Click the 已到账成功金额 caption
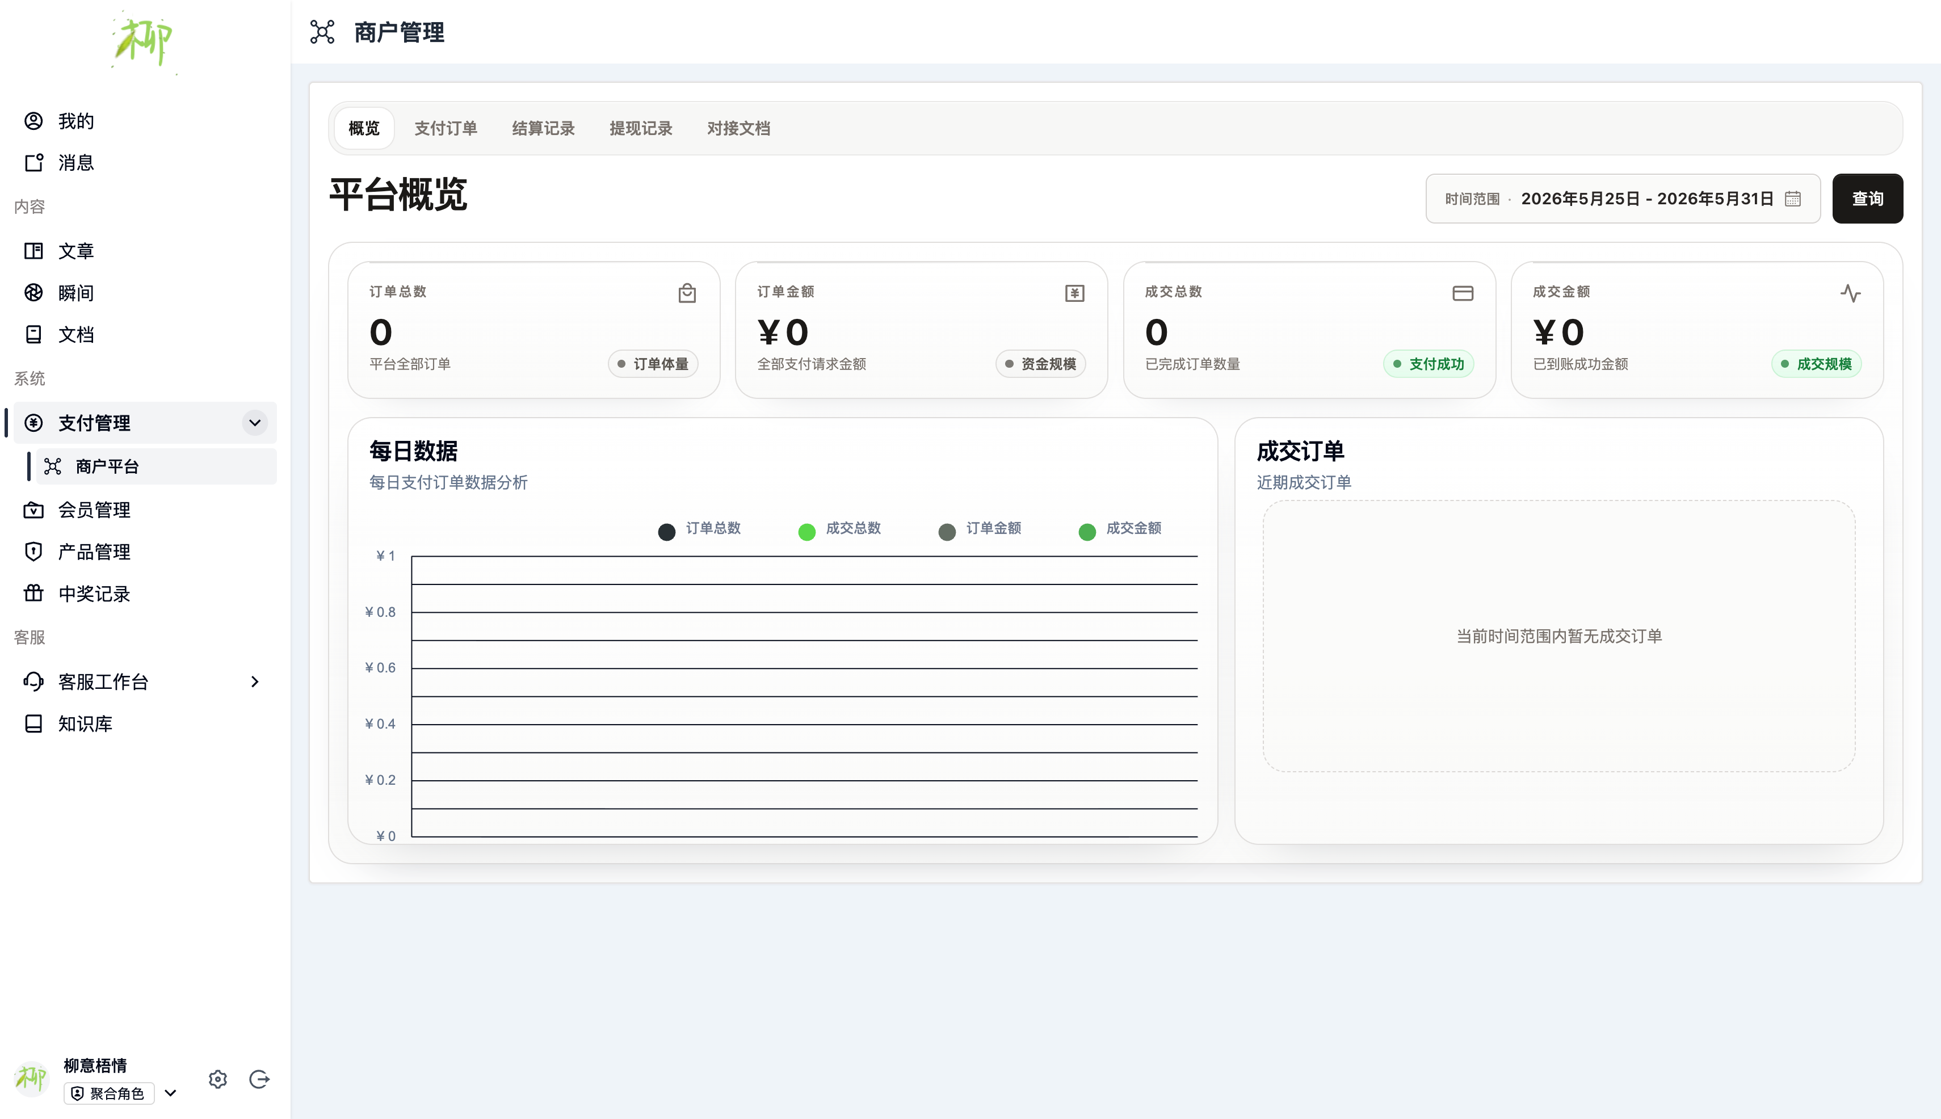The image size is (1941, 1119). pos(1579,364)
